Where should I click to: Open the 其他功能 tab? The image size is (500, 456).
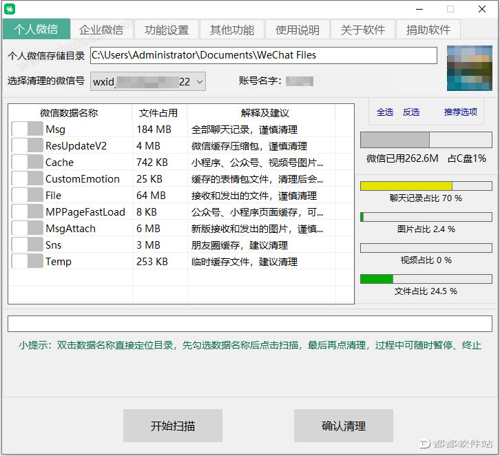[232, 30]
